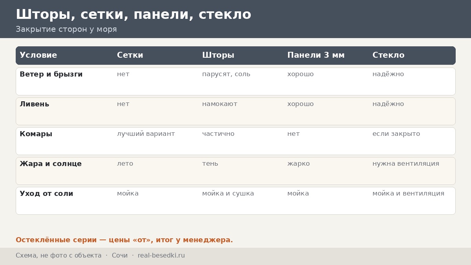Select the 'Шторы' column header
Screen dimensions: 471x265
click(218, 55)
